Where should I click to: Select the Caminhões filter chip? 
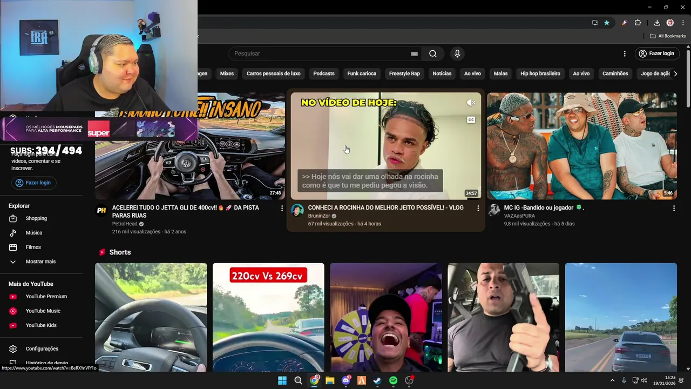(615, 73)
